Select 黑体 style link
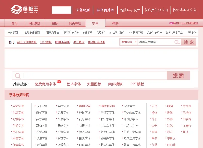203x148 pixels. 154,132
